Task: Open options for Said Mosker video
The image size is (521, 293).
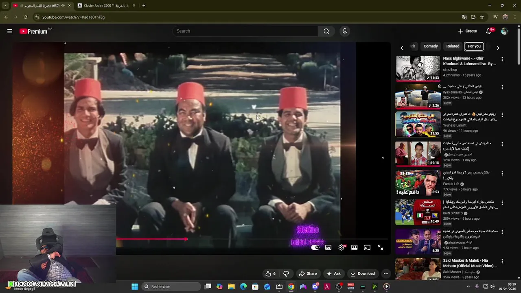Action: pyautogui.click(x=502, y=262)
